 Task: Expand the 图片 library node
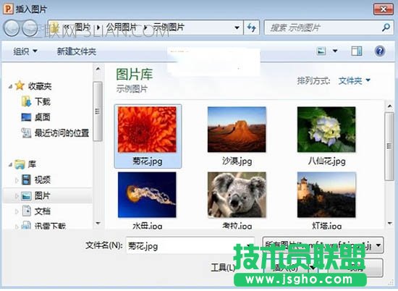(x=17, y=196)
